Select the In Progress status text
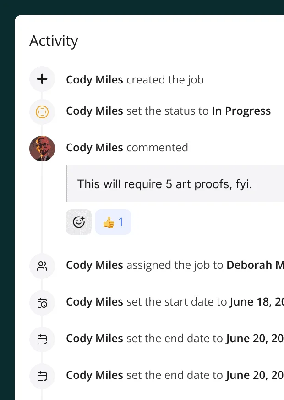The image size is (284, 400). click(241, 111)
